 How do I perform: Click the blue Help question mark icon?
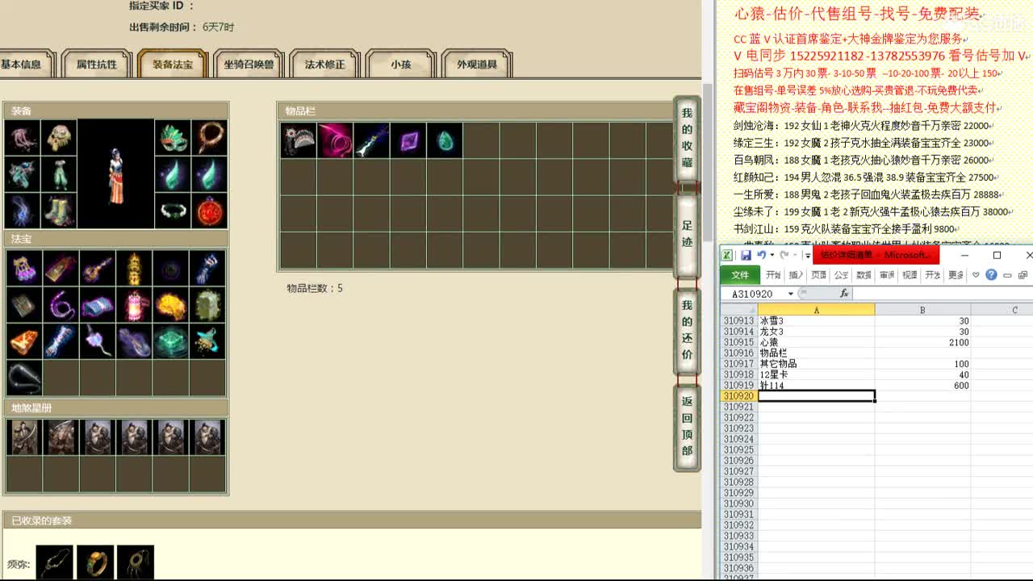click(991, 274)
